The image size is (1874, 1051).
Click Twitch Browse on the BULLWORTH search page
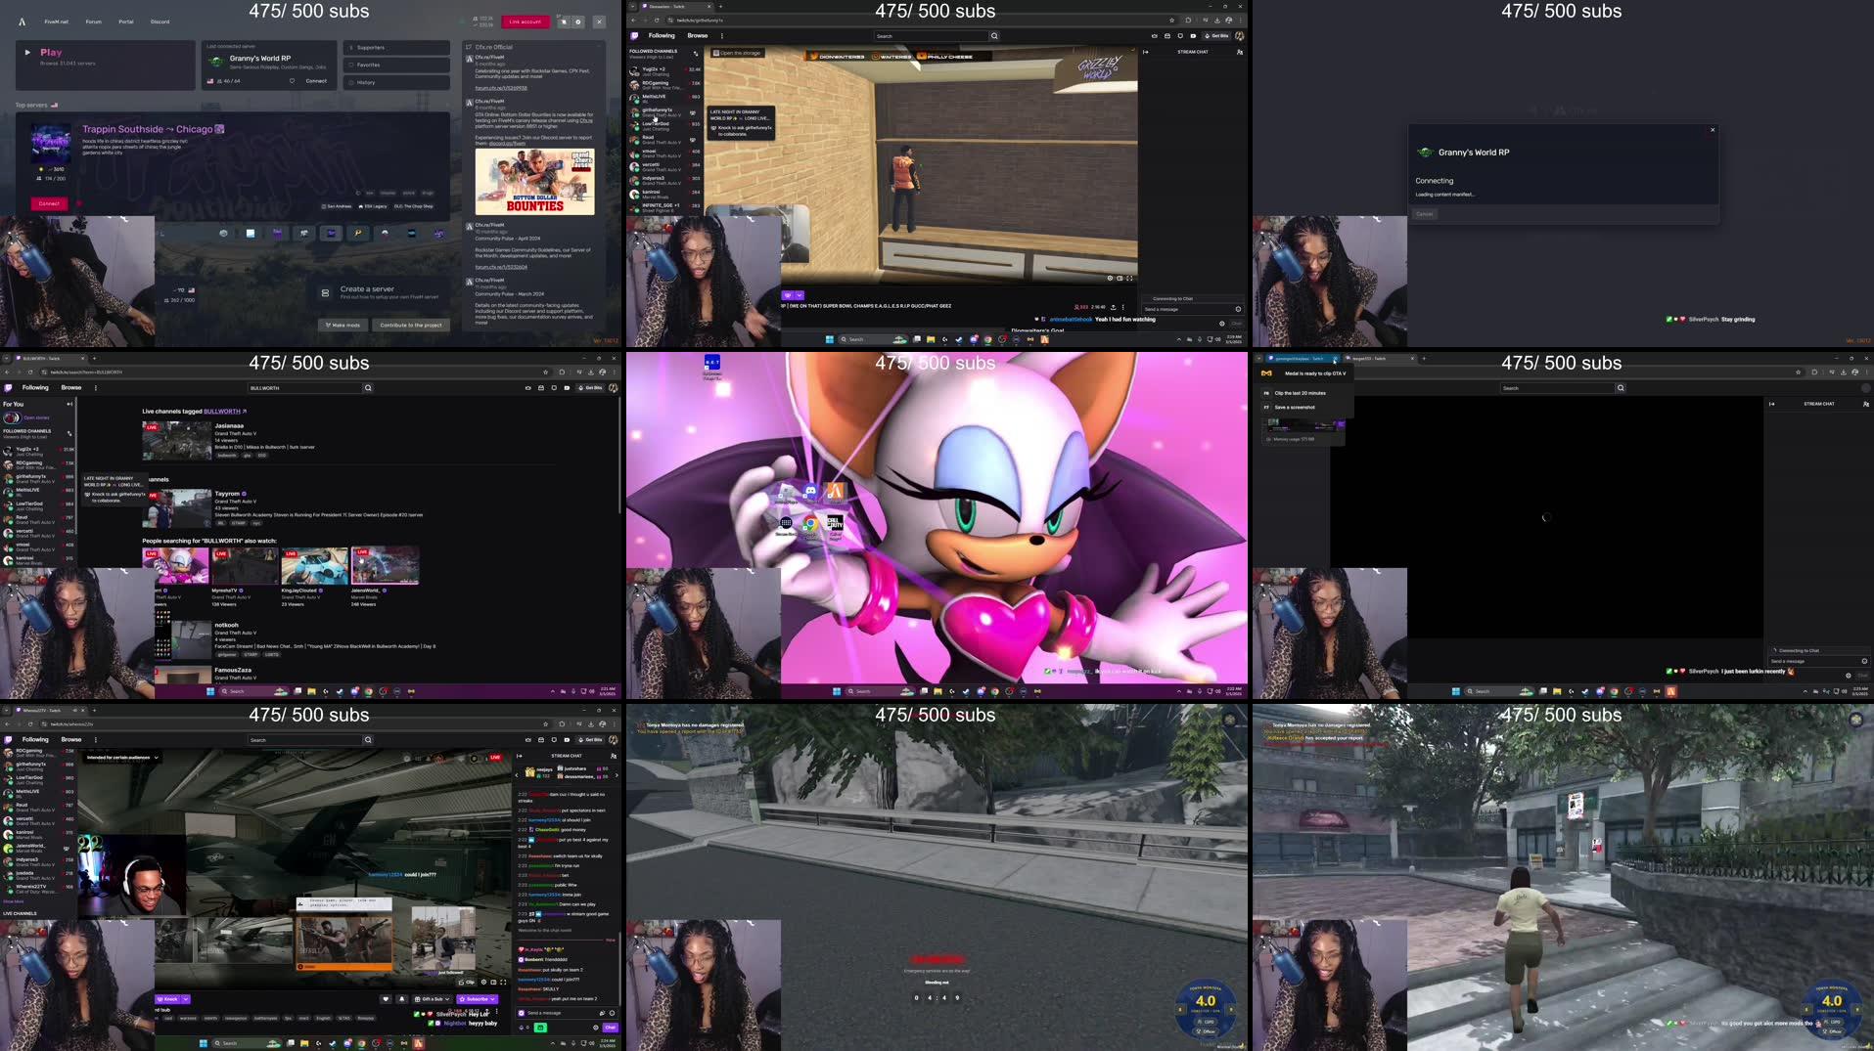point(71,388)
